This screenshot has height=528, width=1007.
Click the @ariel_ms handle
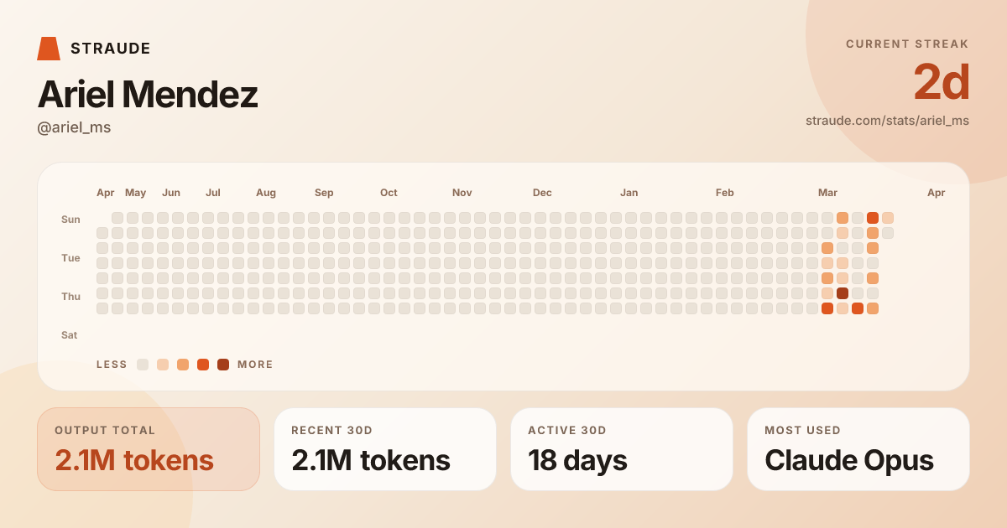tap(74, 127)
